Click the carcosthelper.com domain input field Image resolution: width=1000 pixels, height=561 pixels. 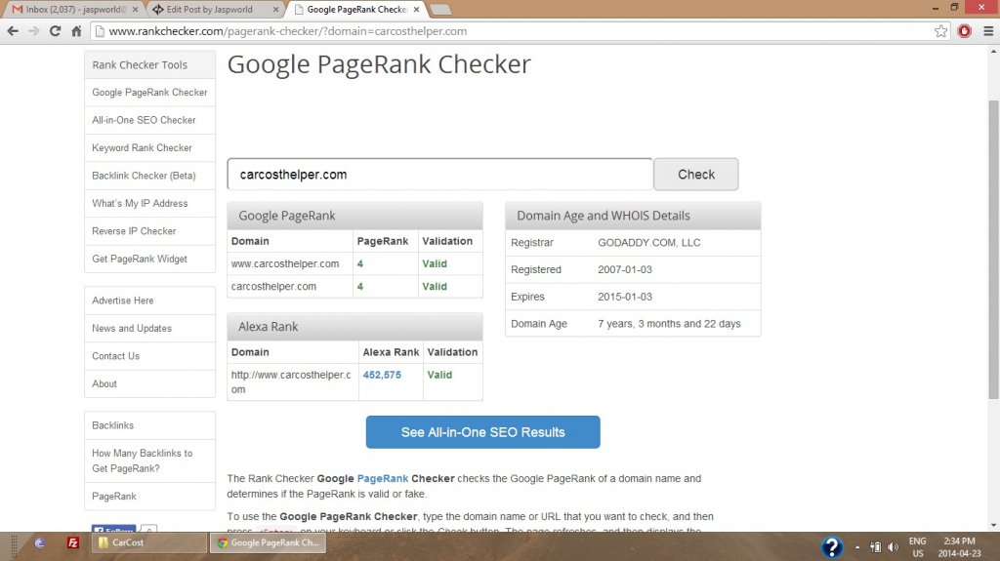pyautogui.click(x=440, y=174)
